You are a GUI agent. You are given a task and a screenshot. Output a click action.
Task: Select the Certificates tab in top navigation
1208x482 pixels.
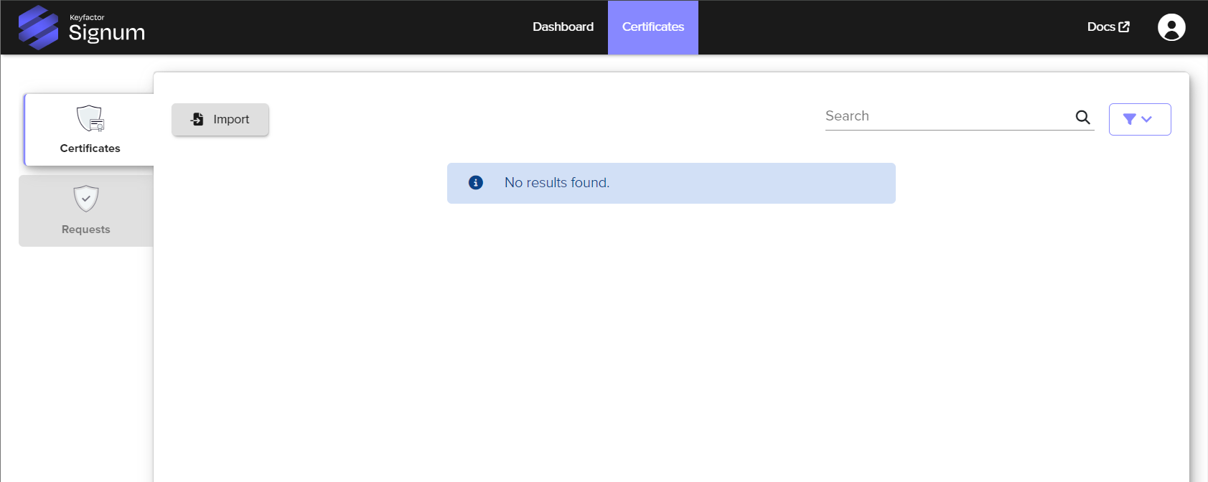[x=652, y=27]
